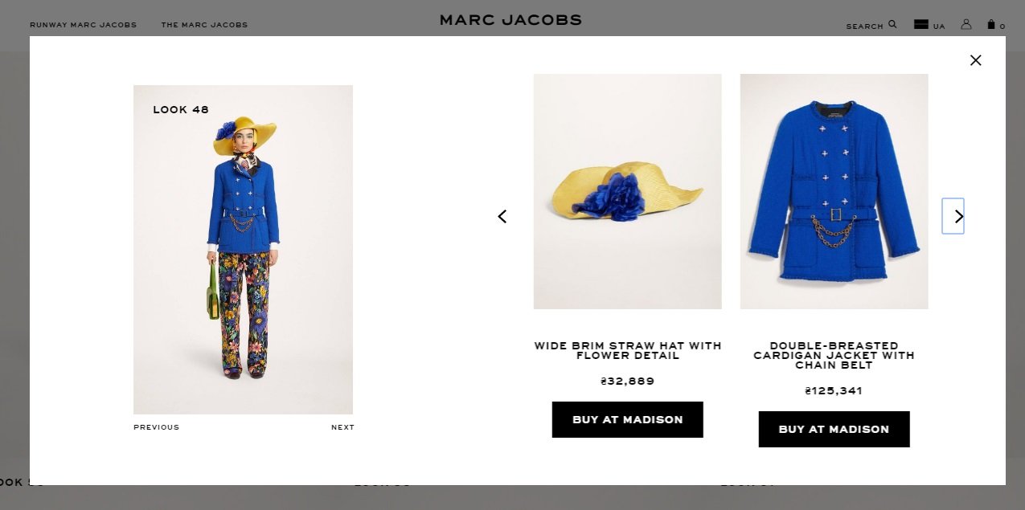1025x510 pixels.
Task: Click the account profile icon
Action: click(x=966, y=24)
